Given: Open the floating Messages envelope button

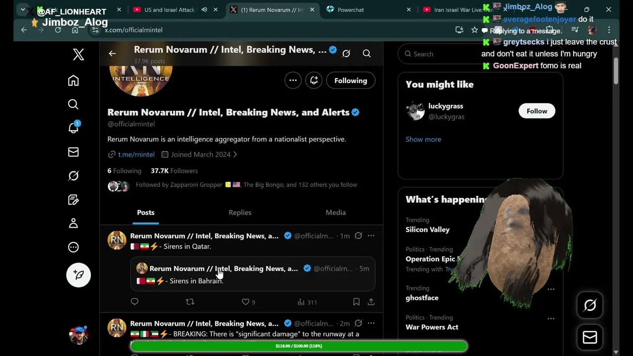Looking at the screenshot, I should pos(589,337).
